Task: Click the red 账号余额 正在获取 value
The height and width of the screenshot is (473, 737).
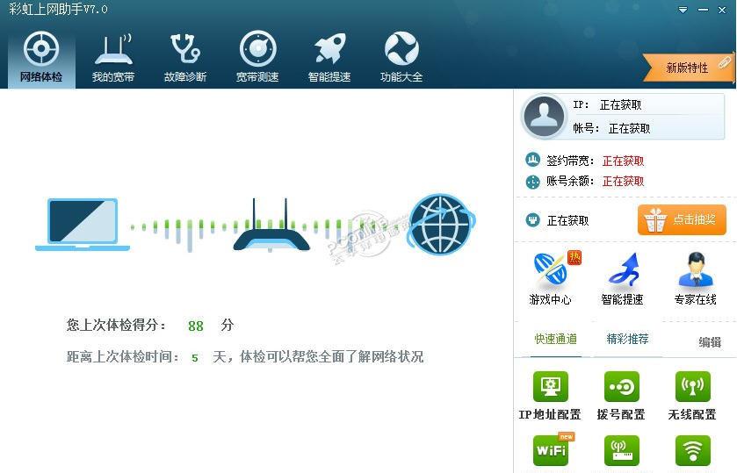Action: [x=624, y=182]
